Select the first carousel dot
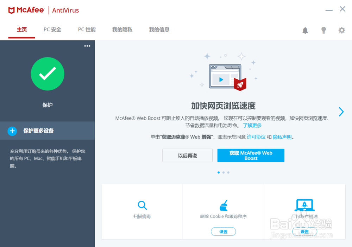 [x=219, y=173]
